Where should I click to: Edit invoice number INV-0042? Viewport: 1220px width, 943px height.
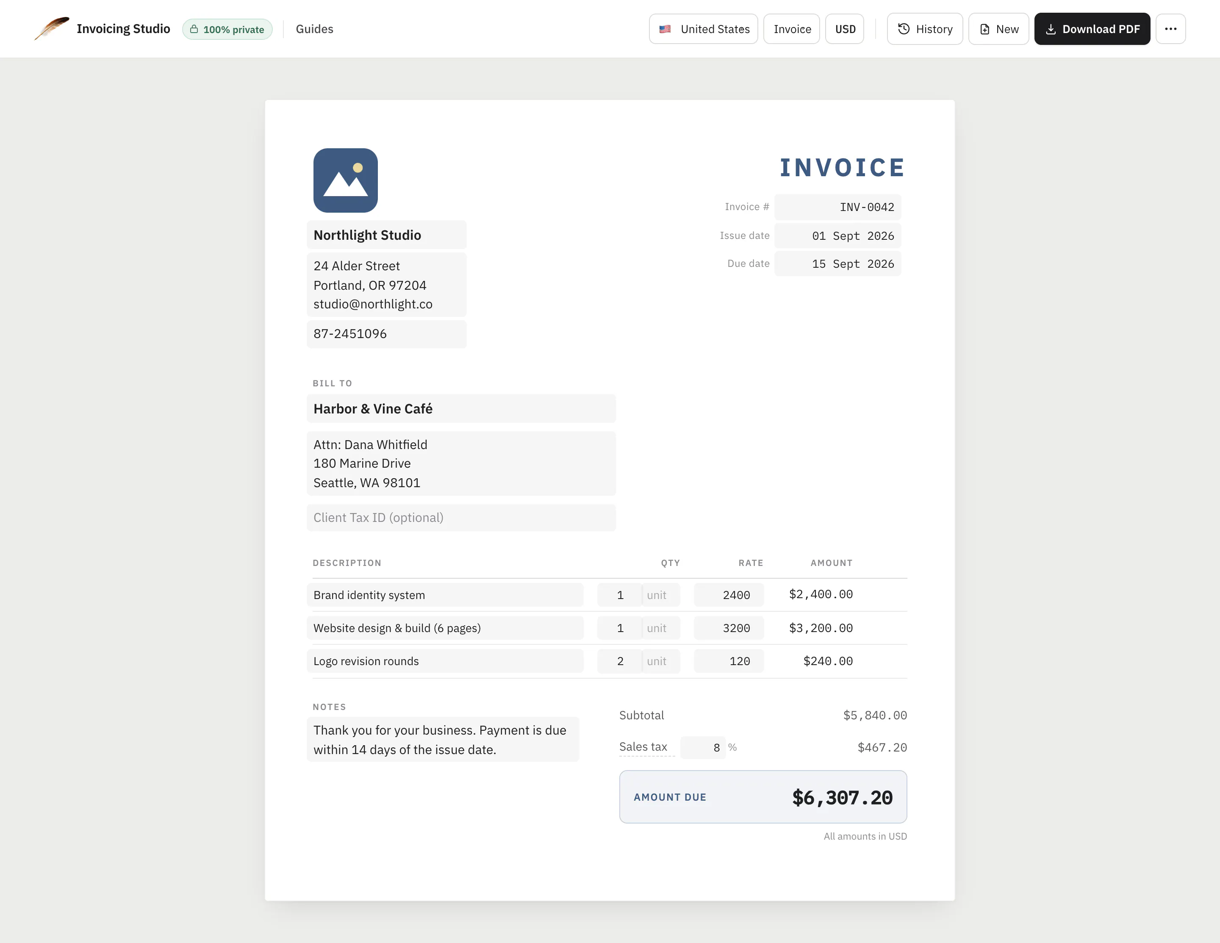coord(837,207)
